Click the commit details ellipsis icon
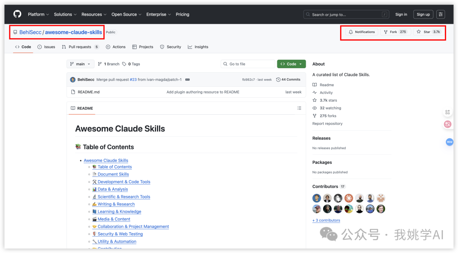Image resolution: width=458 pixels, height=253 pixels. pos(187,80)
